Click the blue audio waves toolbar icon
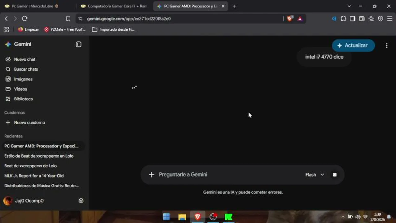The width and height of the screenshot is (396, 223). tap(334, 19)
